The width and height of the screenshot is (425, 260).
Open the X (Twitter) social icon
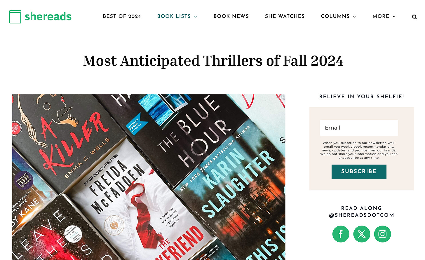[362, 234]
